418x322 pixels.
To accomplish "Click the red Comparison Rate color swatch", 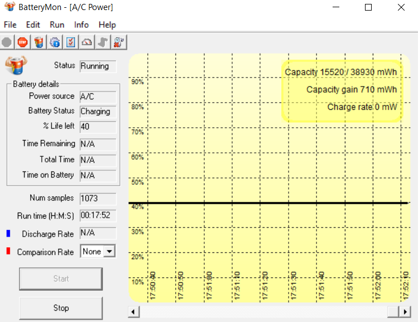I will click(8, 251).
